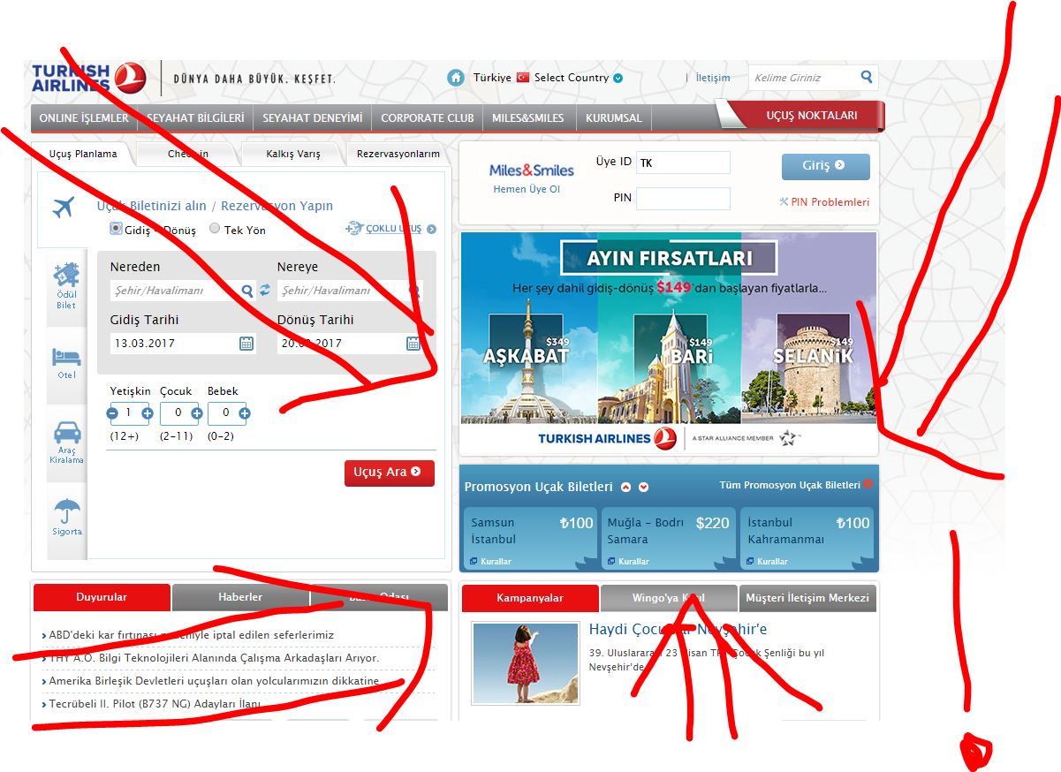The width and height of the screenshot is (1061, 772).
Task: Switch to the Duyurular tab
Action: coord(102,597)
